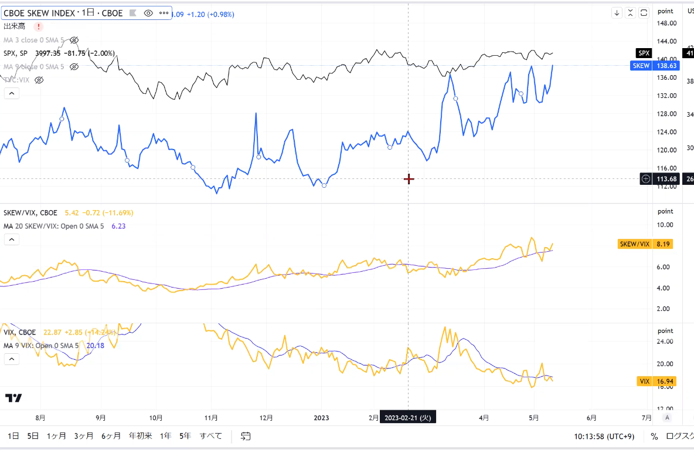Click 24.00 on the VIX axis
The height and width of the screenshot is (453, 694).
665,342
